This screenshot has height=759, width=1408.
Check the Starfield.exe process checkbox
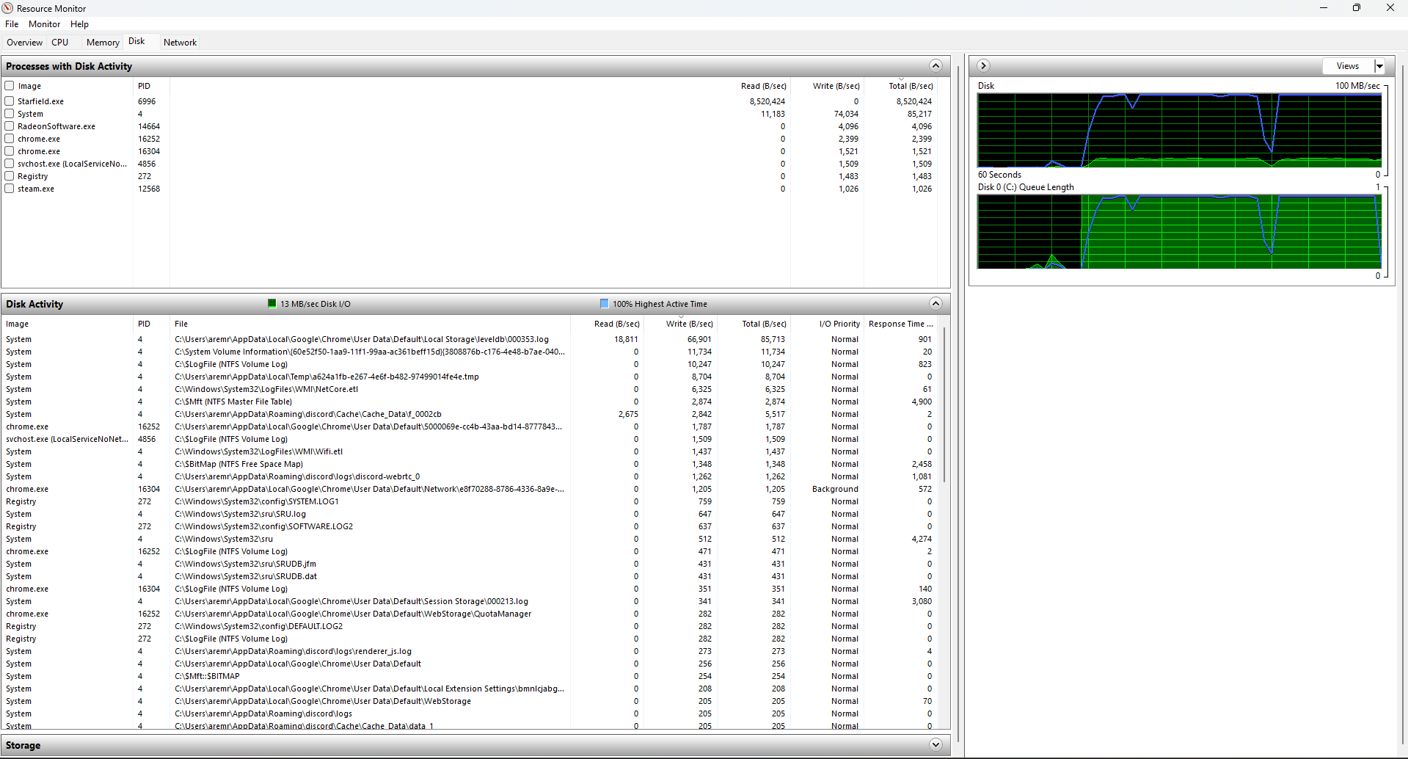point(10,101)
